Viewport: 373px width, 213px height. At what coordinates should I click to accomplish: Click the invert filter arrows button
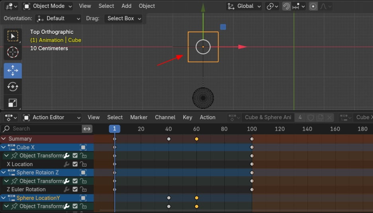(x=87, y=129)
